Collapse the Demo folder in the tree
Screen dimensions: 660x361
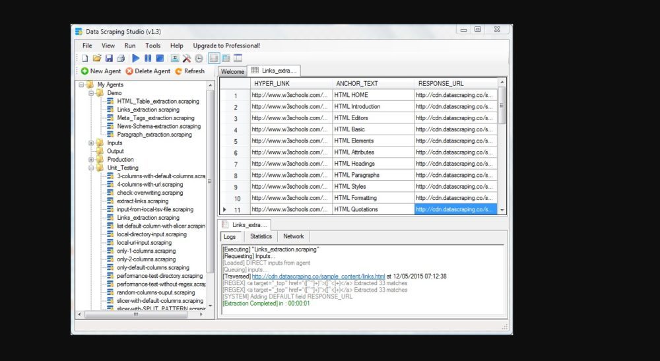click(x=91, y=93)
